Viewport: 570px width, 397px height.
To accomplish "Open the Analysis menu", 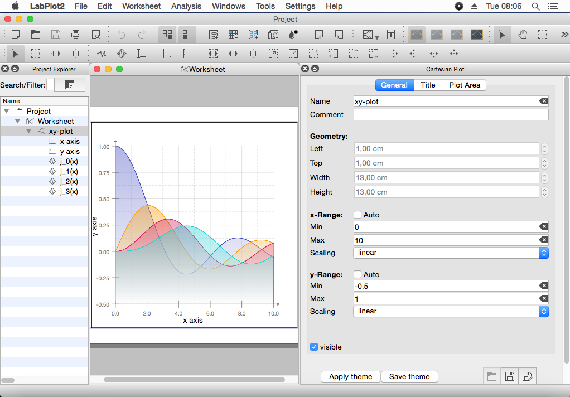I will (x=186, y=6).
